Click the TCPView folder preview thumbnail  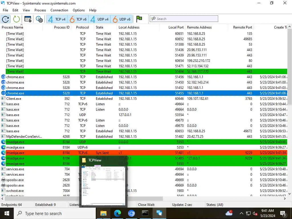click(103, 182)
